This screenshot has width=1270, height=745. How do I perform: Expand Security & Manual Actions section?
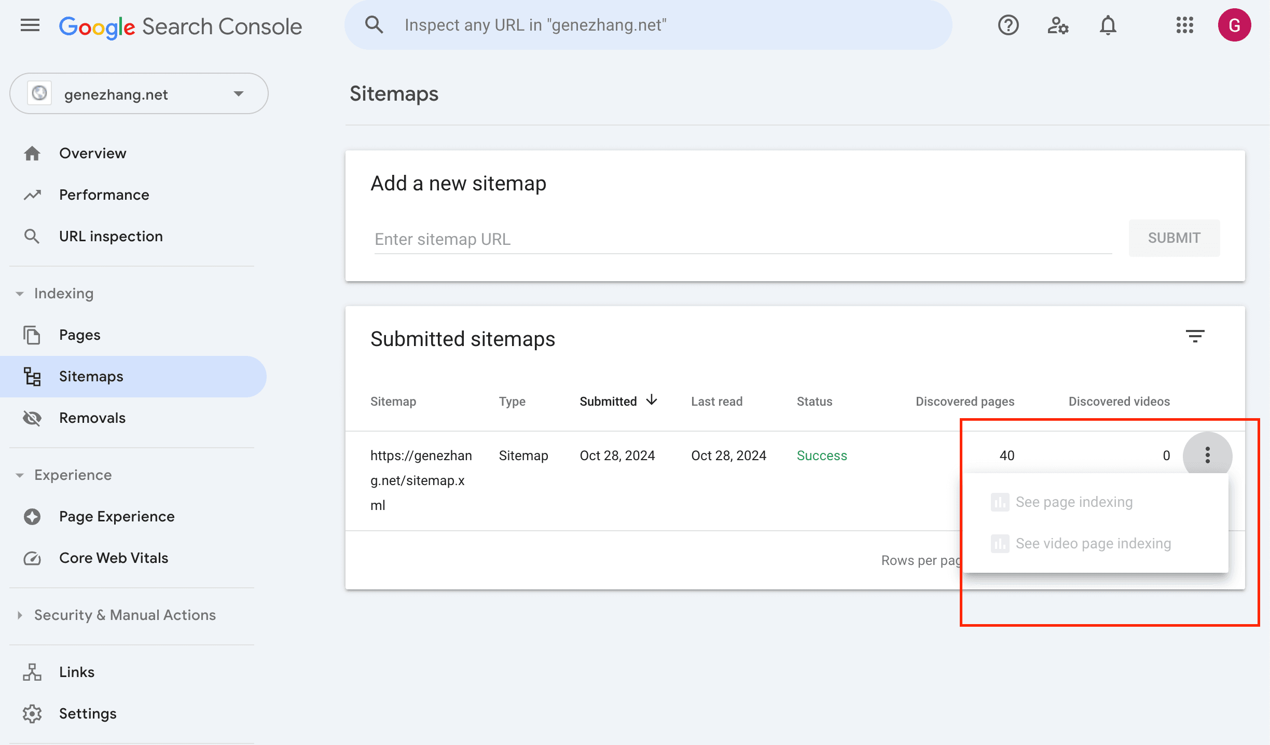click(x=20, y=615)
